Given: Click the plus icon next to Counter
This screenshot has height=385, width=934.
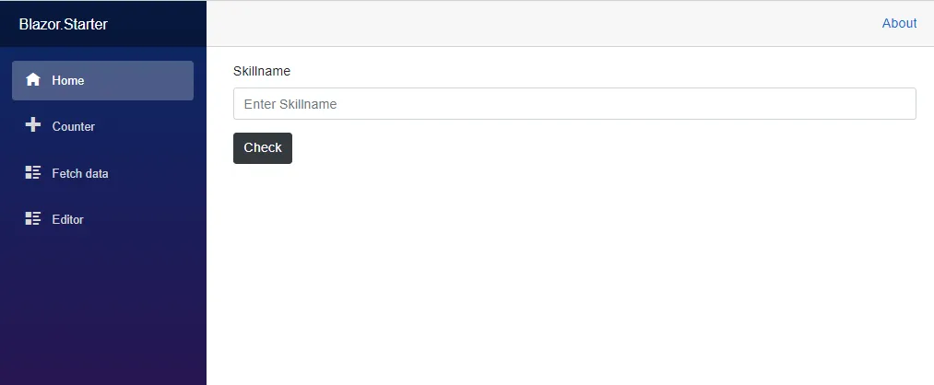Looking at the screenshot, I should tap(33, 125).
